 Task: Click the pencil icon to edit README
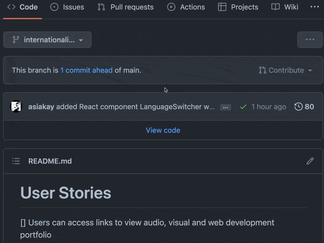pyautogui.click(x=310, y=161)
